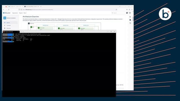Switch to the first Bitbucket browser tab
This screenshot has height=101, width=180.
click(x=16, y=6)
